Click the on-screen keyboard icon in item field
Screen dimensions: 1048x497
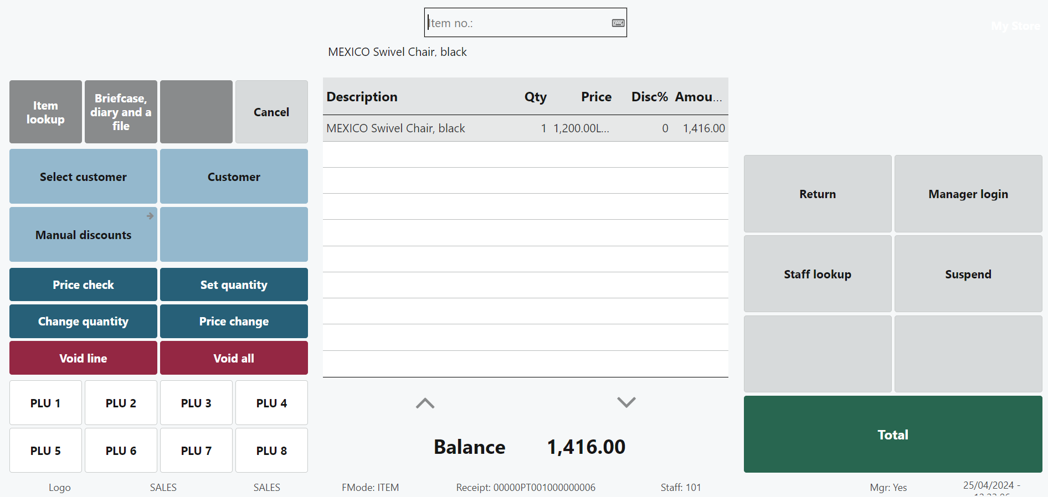[618, 23]
